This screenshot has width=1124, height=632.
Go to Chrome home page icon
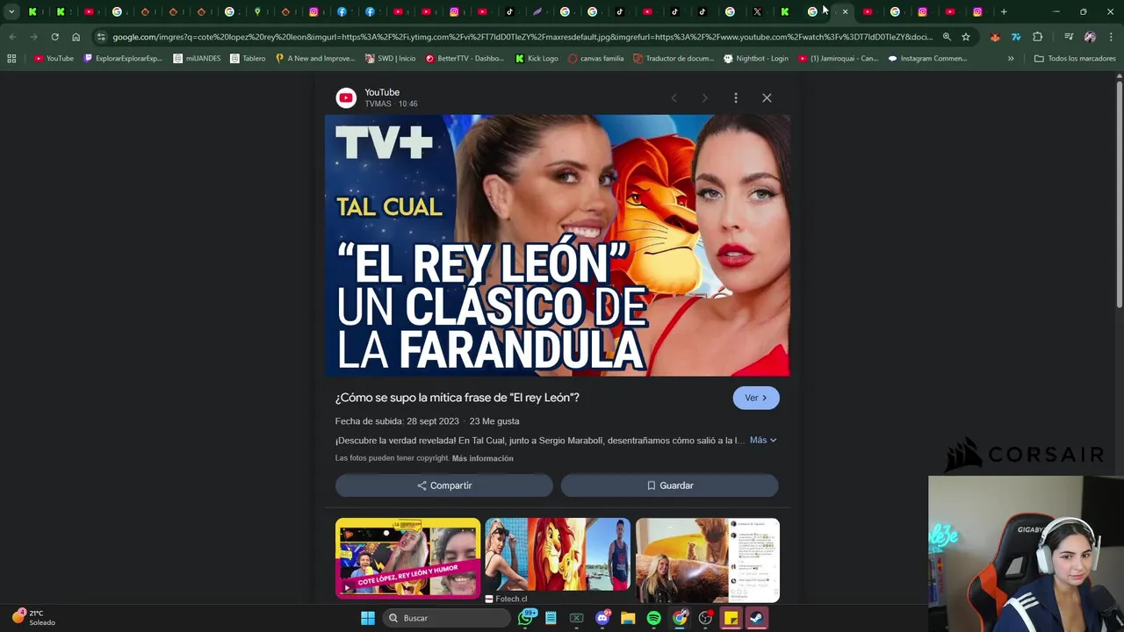coord(76,37)
